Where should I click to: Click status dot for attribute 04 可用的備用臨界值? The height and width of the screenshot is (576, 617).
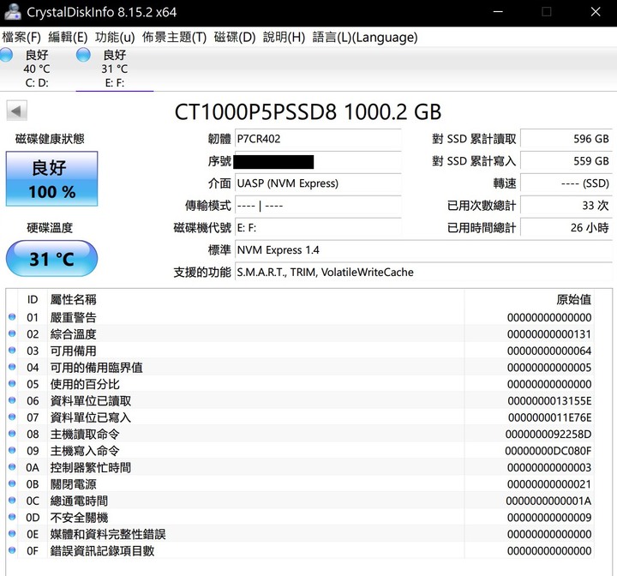tap(12, 367)
